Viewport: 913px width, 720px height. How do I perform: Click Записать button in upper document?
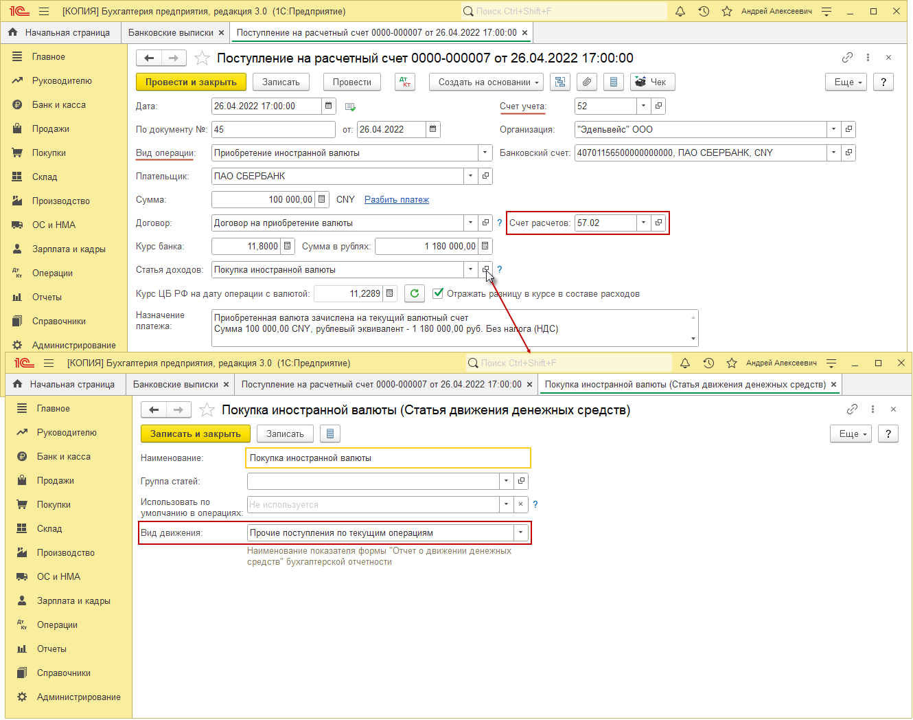[x=281, y=82]
